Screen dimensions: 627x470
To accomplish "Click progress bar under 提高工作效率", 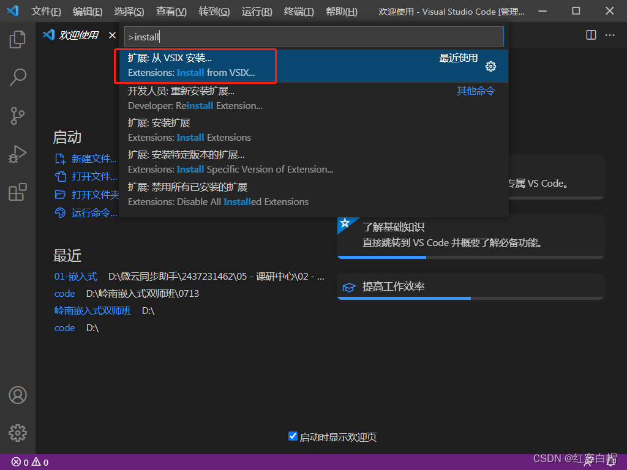I will click(470, 298).
